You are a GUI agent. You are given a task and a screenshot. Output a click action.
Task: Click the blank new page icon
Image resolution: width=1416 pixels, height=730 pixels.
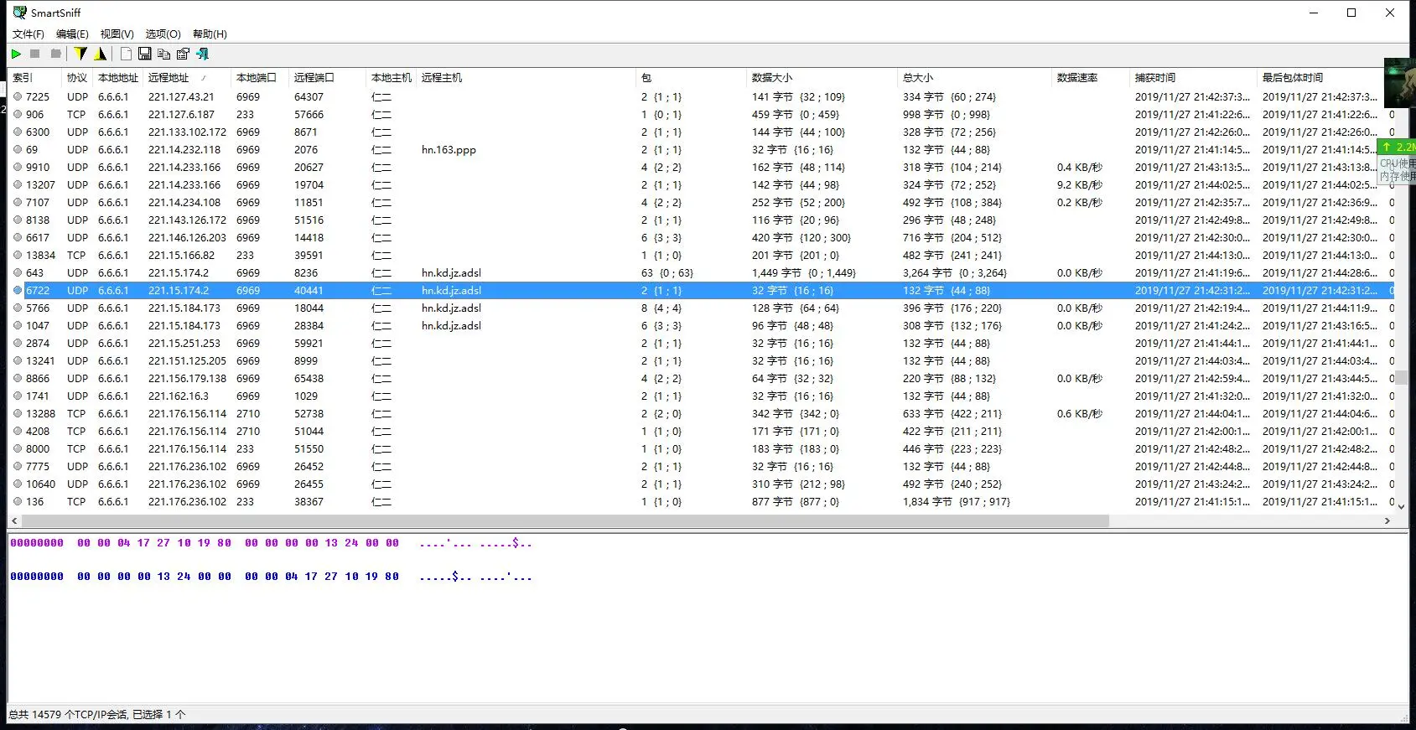126,54
